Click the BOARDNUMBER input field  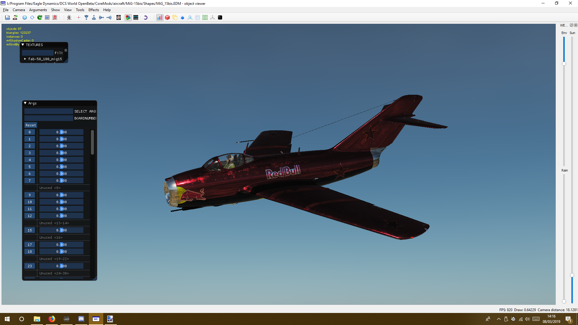pyautogui.click(x=48, y=118)
